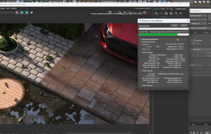Toggle the blue channel circle
The width and height of the screenshot is (211, 134).
tap(26, 13)
